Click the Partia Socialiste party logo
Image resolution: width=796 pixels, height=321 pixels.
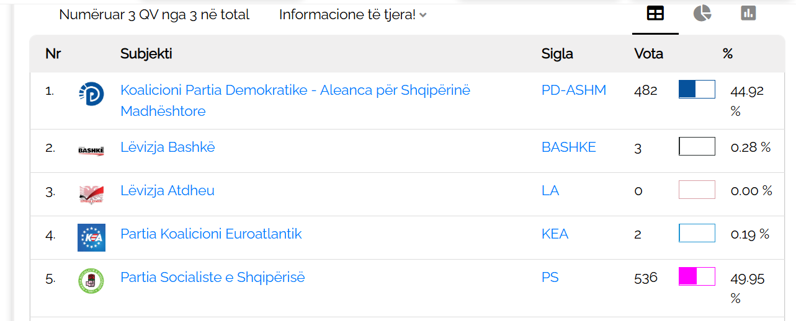91,280
